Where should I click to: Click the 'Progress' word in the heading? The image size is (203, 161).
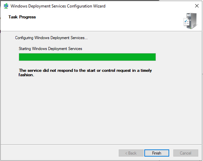click(x=27, y=17)
